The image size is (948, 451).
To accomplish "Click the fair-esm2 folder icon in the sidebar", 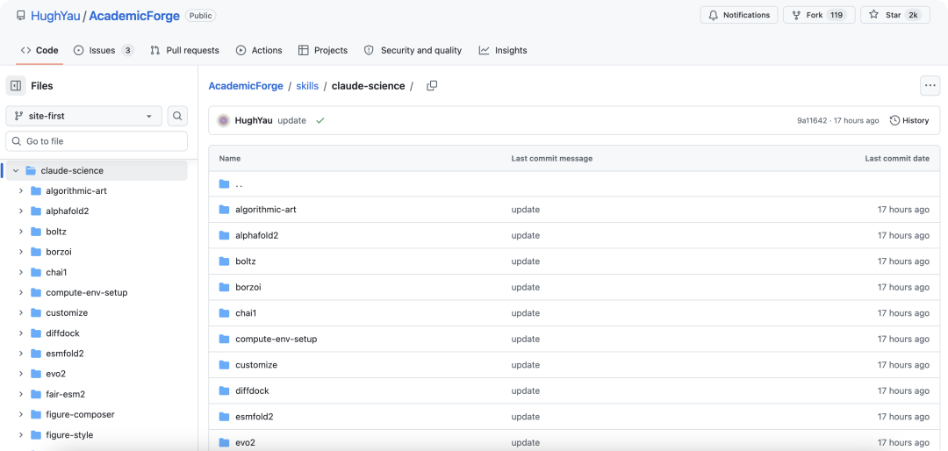I will coord(36,394).
